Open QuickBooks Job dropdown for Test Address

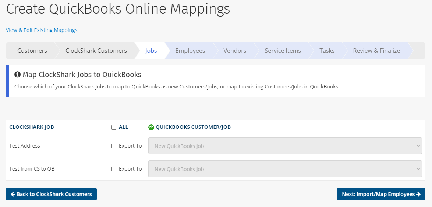click(x=285, y=146)
